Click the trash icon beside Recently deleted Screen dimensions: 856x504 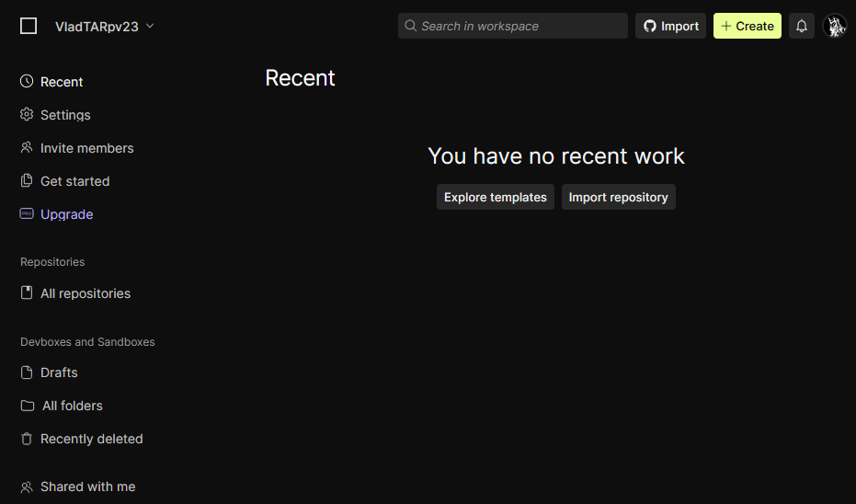[27, 439]
